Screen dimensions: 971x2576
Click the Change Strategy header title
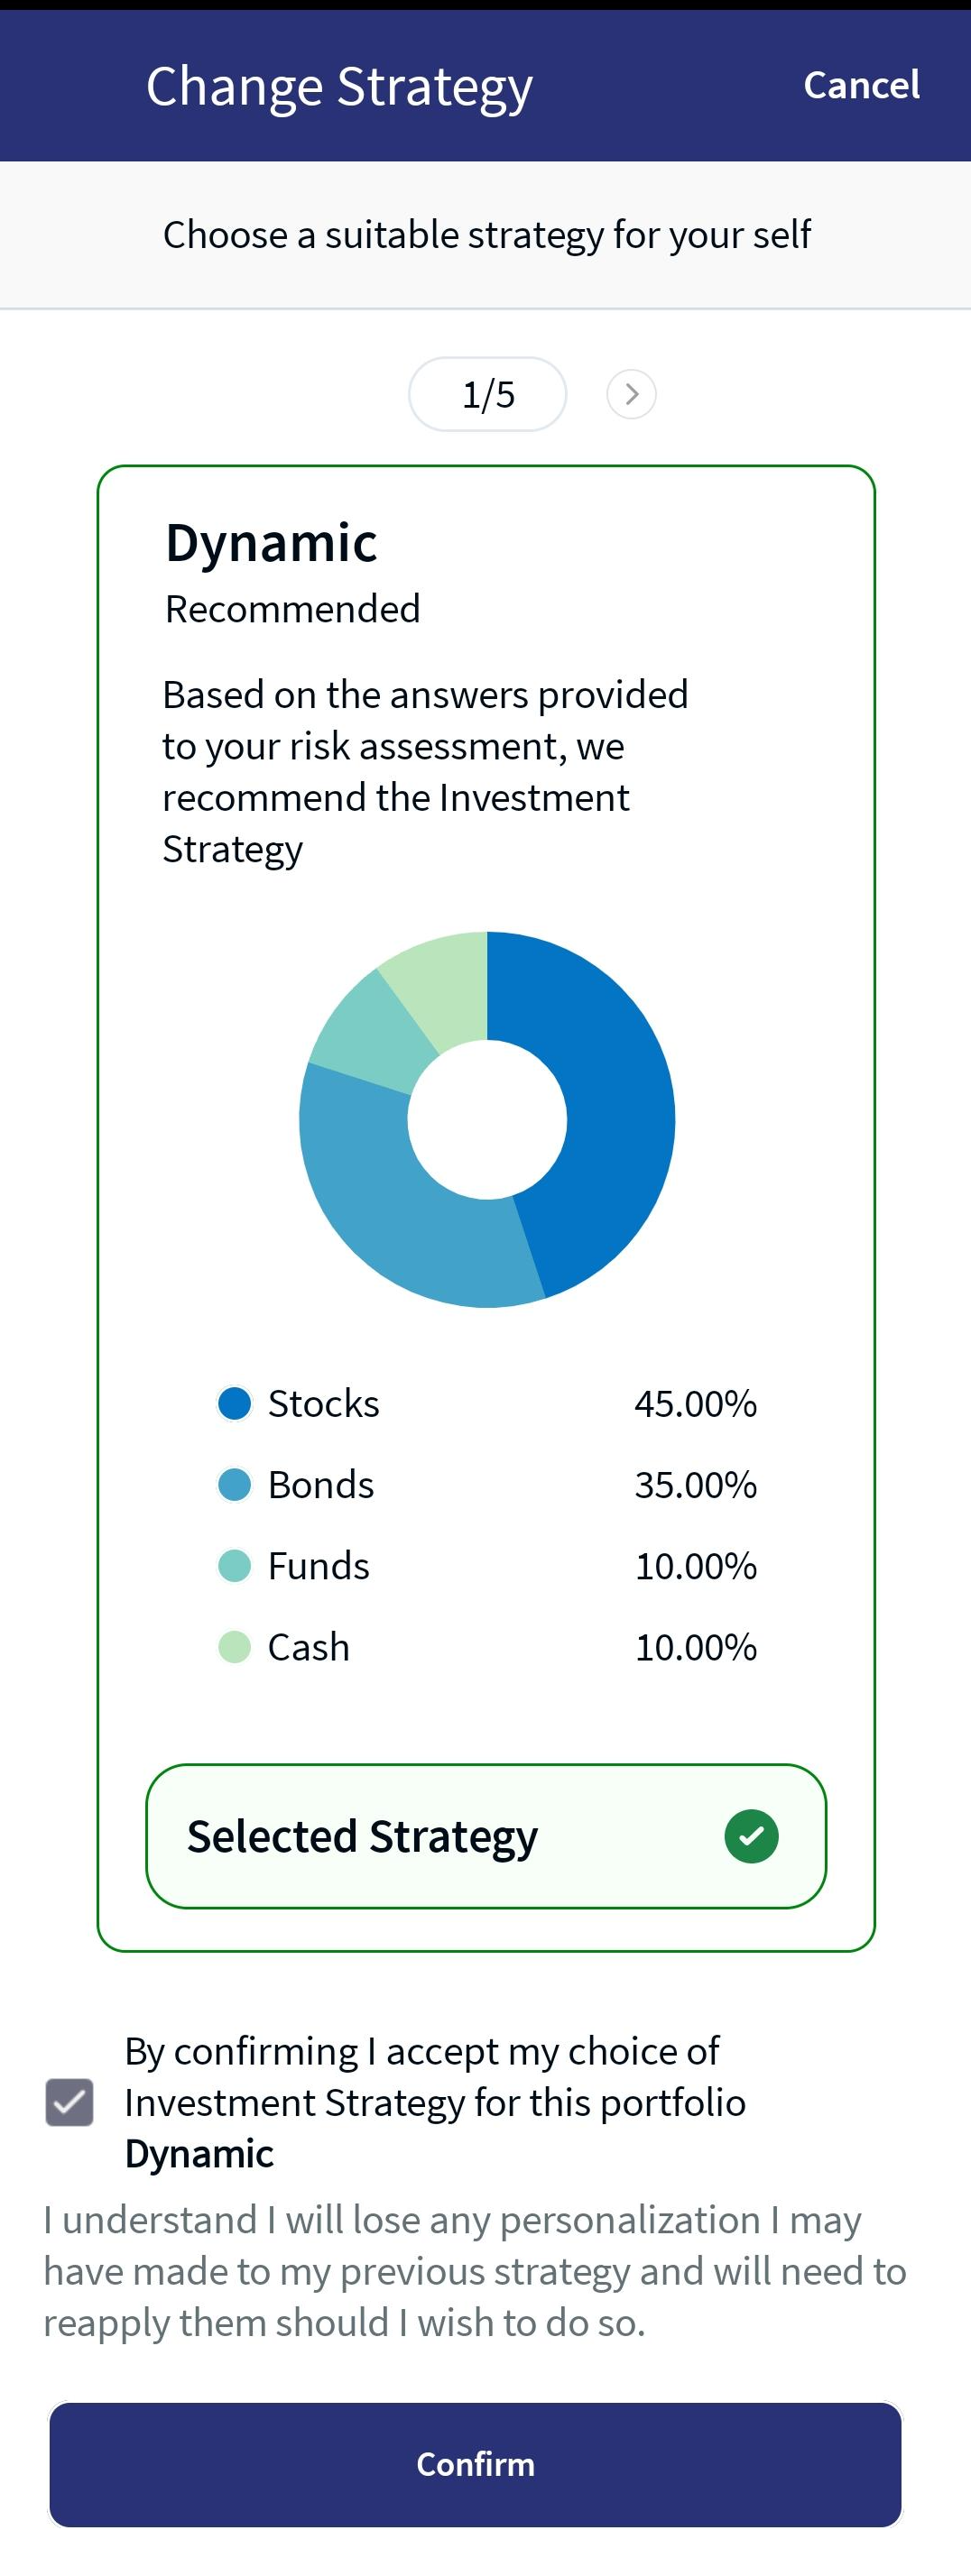point(339,87)
